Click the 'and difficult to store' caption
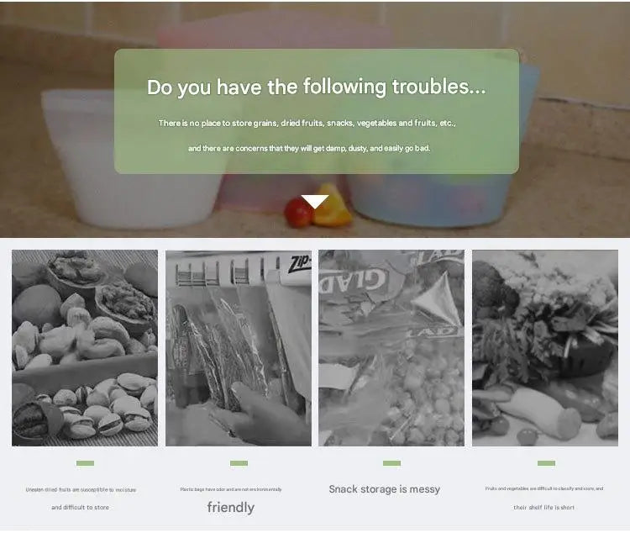The height and width of the screenshot is (533, 630). pyautogui.click(x=81, y=507)
